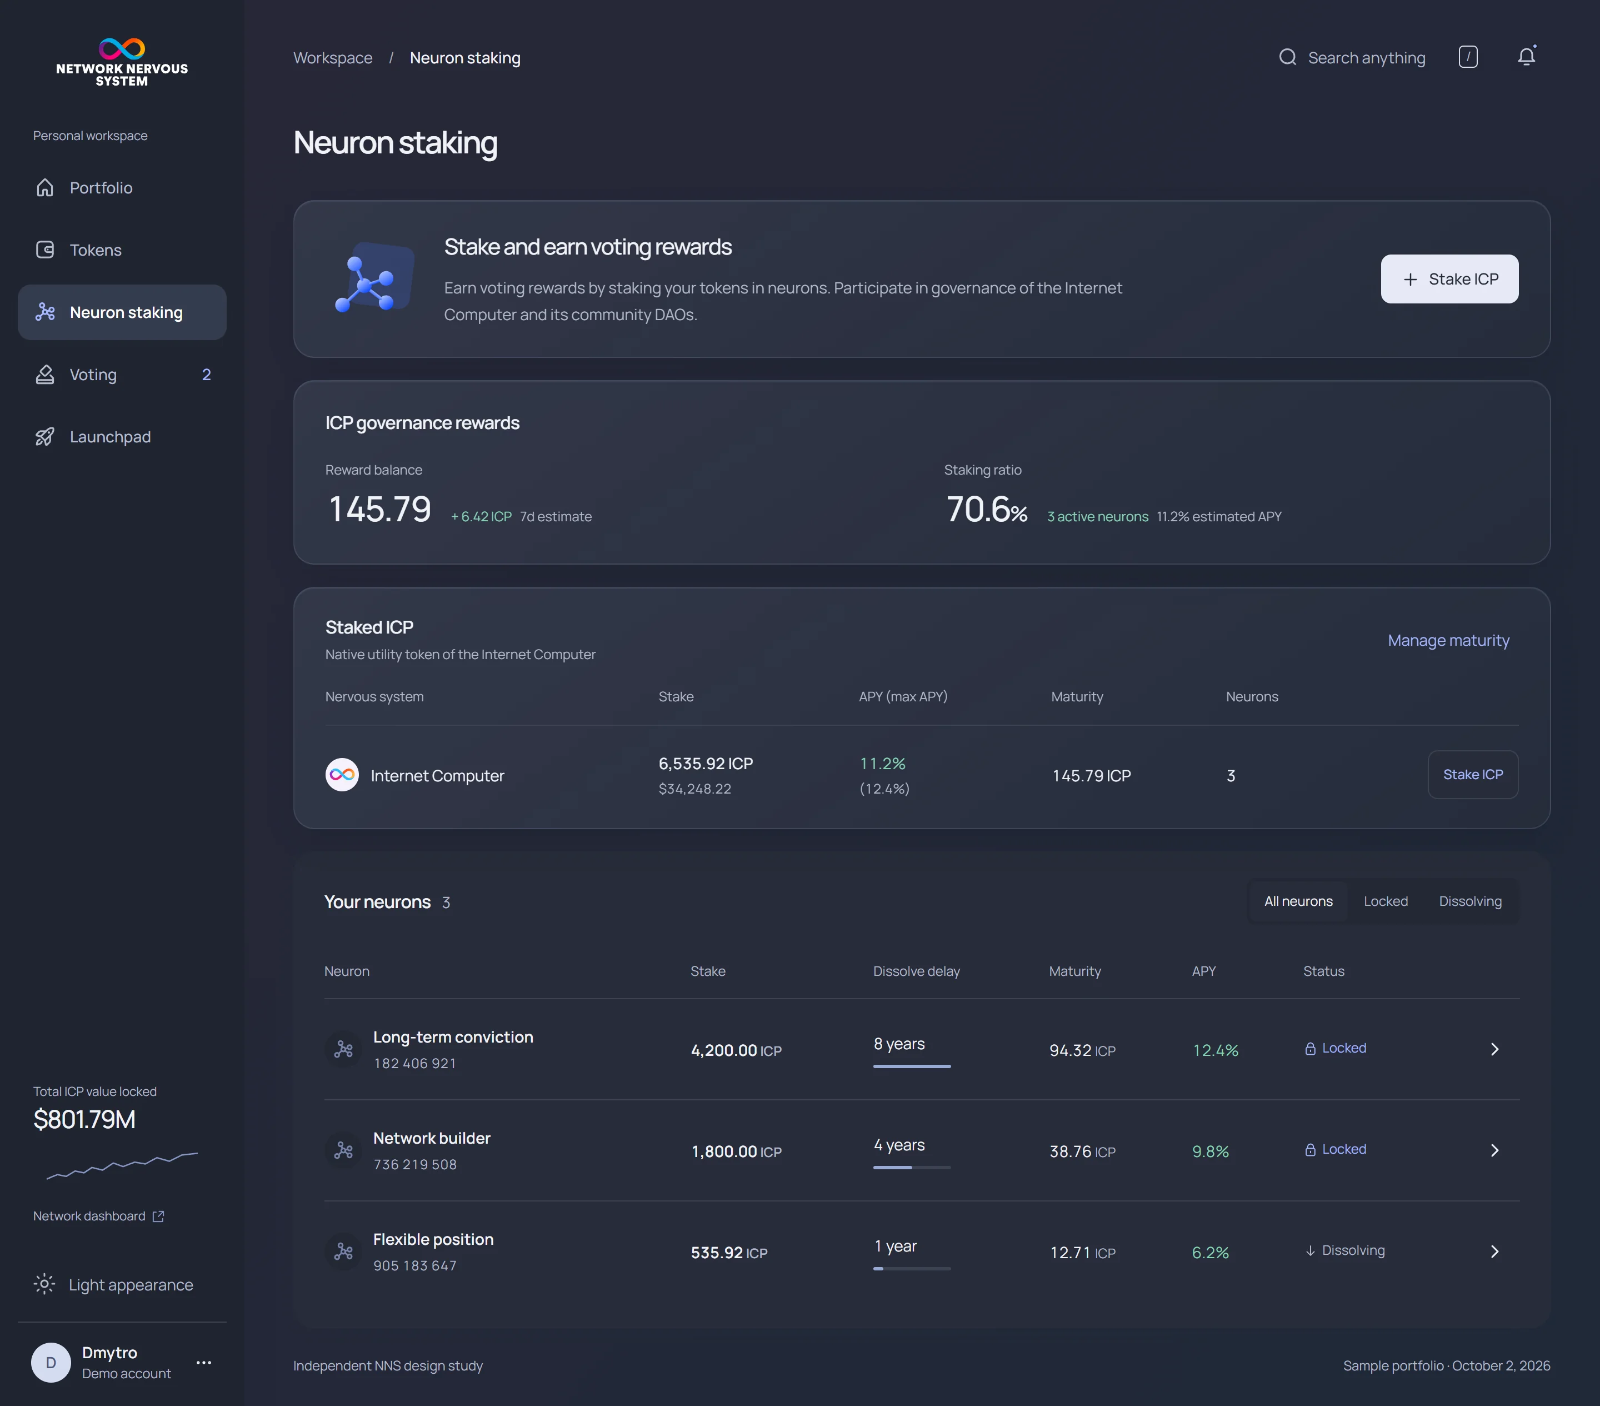1600x1406 pixels.
Task: Click the search magnifier icon
Action: [1288, 57]
